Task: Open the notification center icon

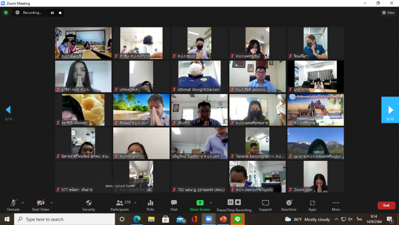Action: pos(390,219)
